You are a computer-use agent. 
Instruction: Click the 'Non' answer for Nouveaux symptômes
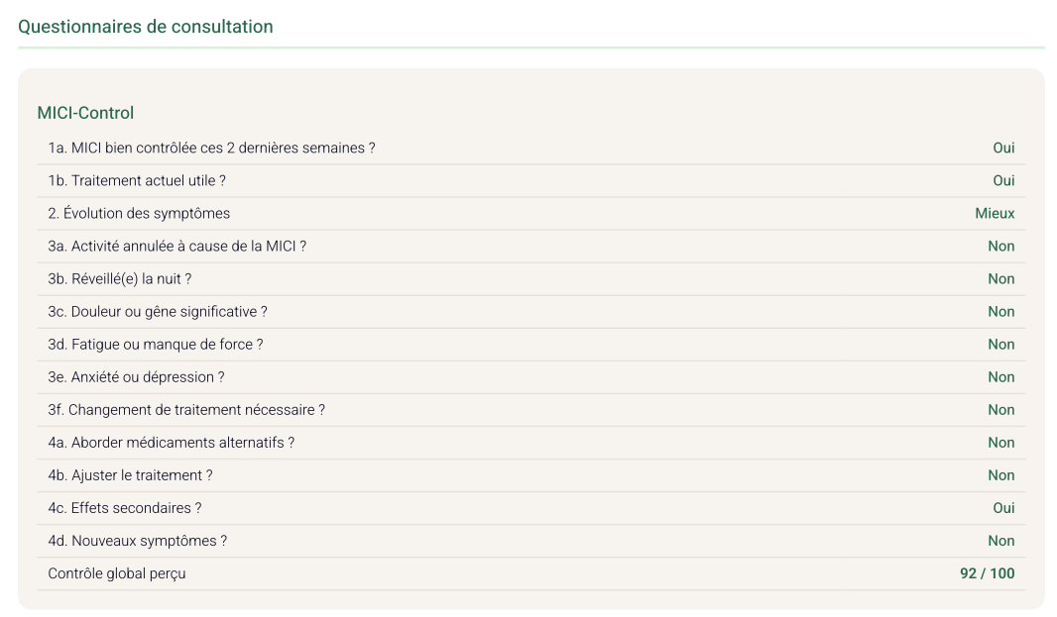(1001, 541)
